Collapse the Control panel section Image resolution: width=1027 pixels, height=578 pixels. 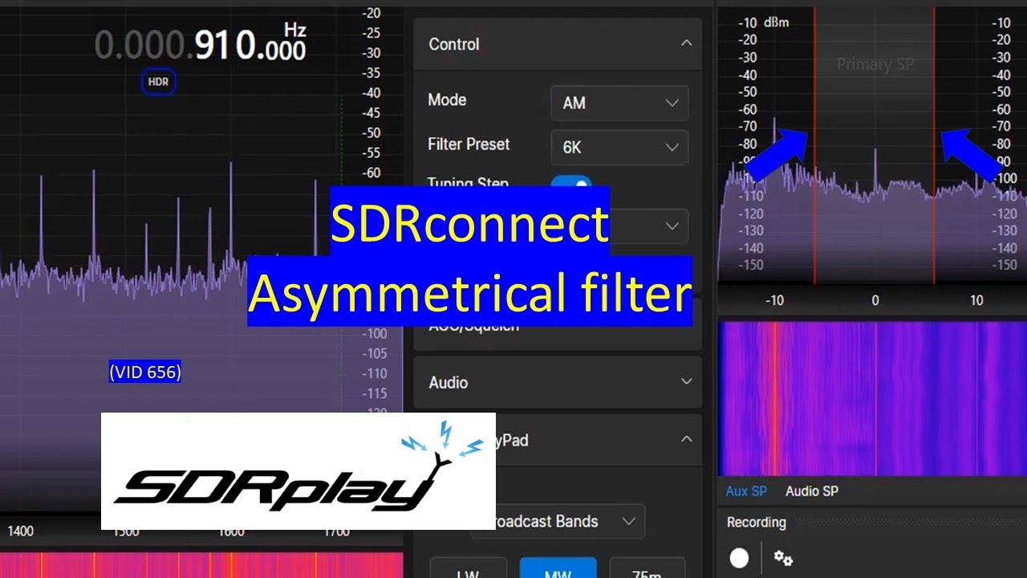coord(686,43)
